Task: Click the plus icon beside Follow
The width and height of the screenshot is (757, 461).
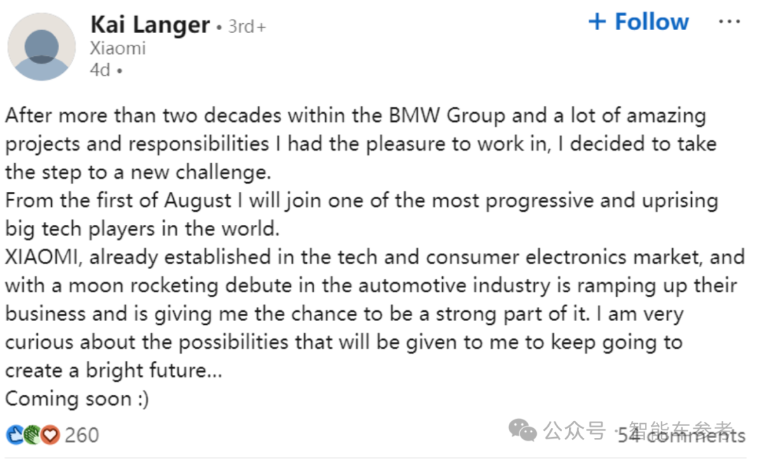Action: [x=597, y=22]
